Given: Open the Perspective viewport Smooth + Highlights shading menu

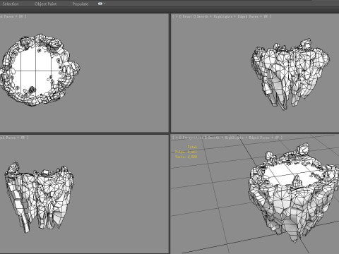Looking at the screenshot, I should [225, 138].
